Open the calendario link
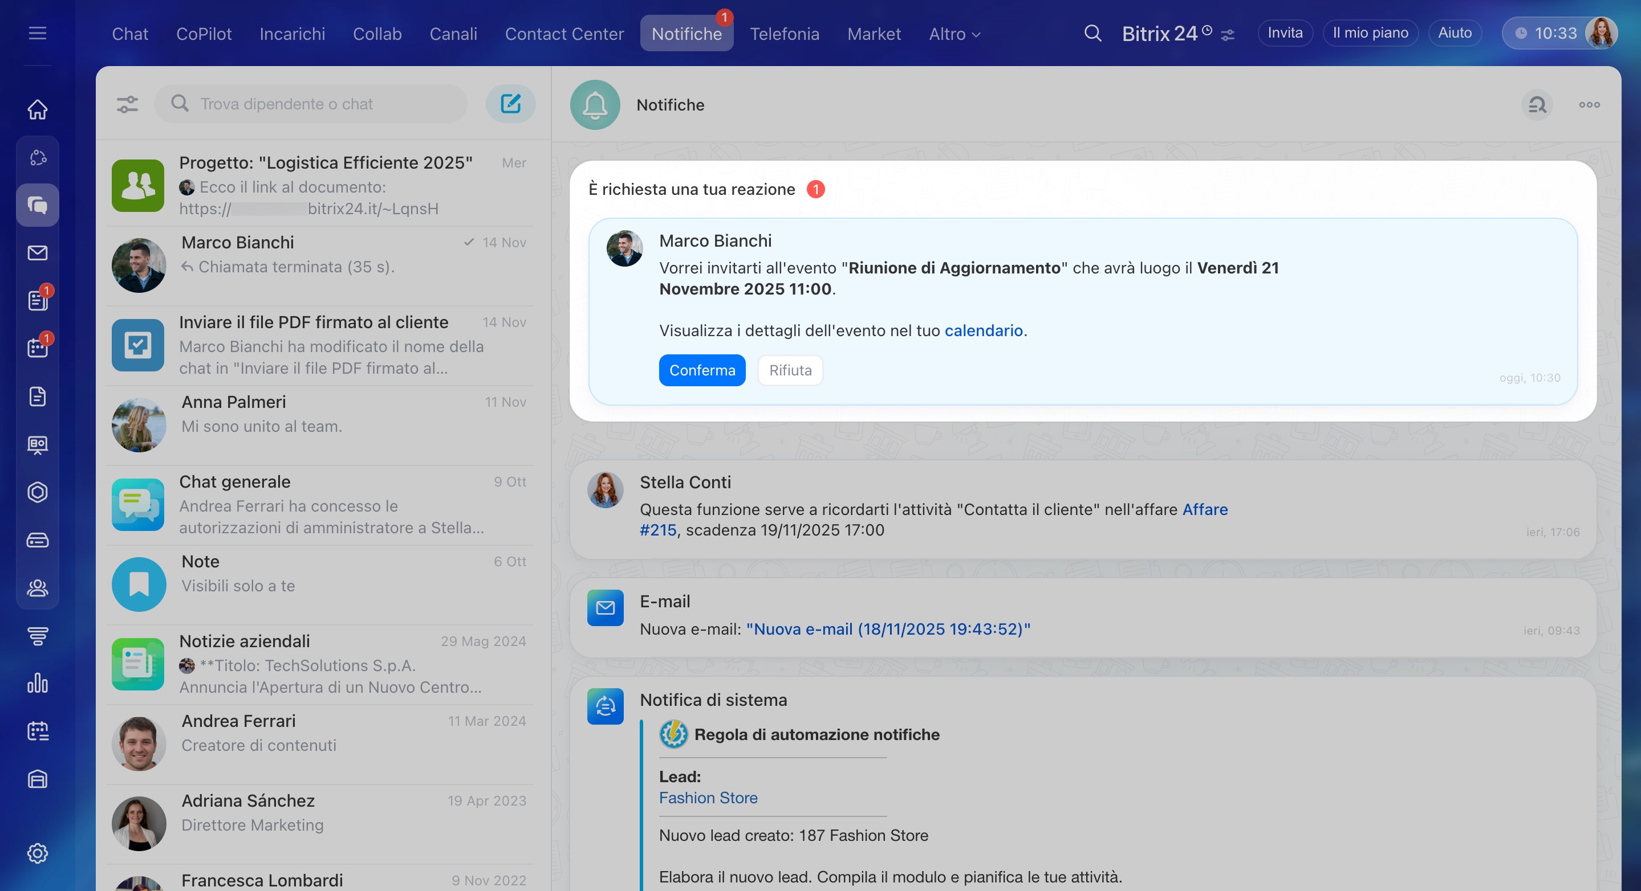This screenshot has width=1641, height=891. [x=983, y=331]
